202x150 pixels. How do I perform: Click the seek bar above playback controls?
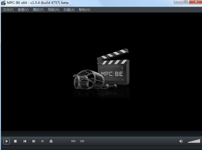[x=101, y=134]
